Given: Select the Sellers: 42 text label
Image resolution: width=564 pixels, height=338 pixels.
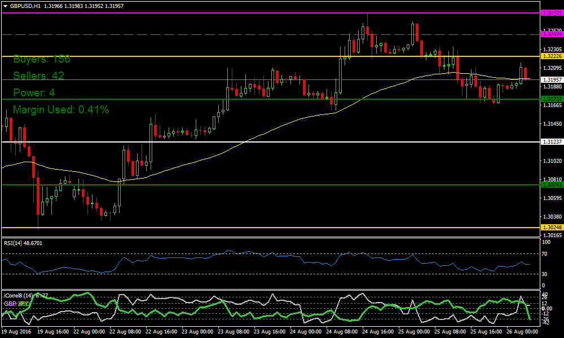Looking at the screenshot, I should [x=38, y=76].
